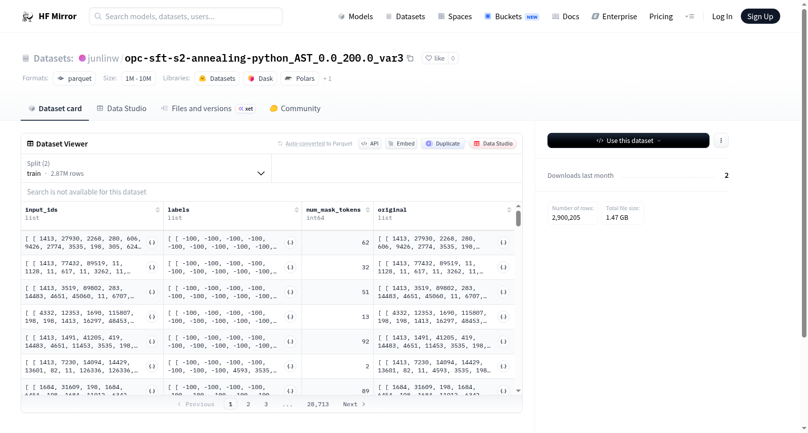This screenshot has width=808, height=433.
Task: Select the Datasets library tag
Action: pos(217,78)
